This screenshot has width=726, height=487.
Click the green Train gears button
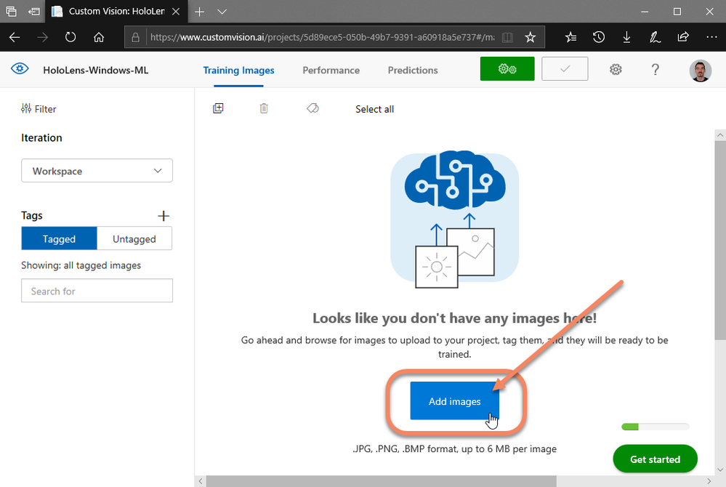(507, 69)
